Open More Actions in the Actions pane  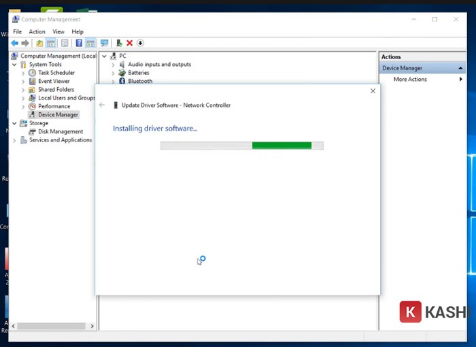(x=410, y=80)
